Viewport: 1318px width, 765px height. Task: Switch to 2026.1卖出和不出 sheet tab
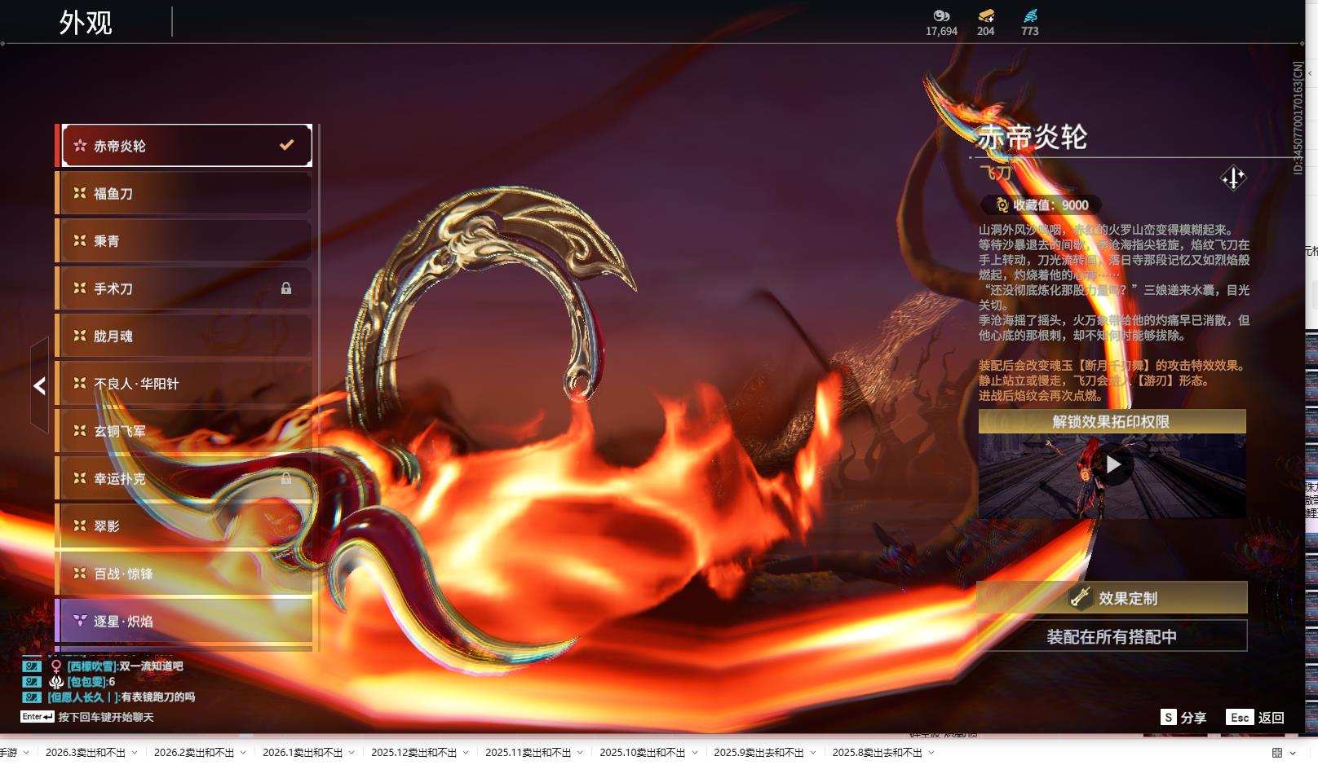click(303, 753)
